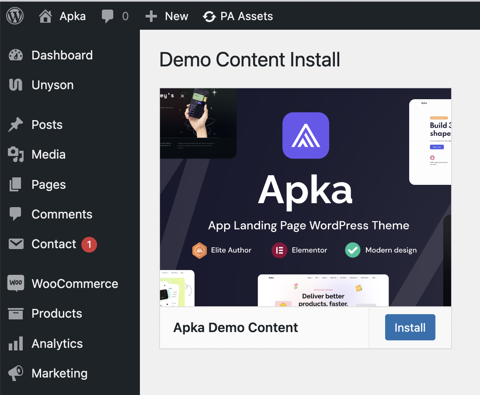The height and width of the screenshot is (395, 480).
Task: Open the Pages menu item
Action: (49, 185)
